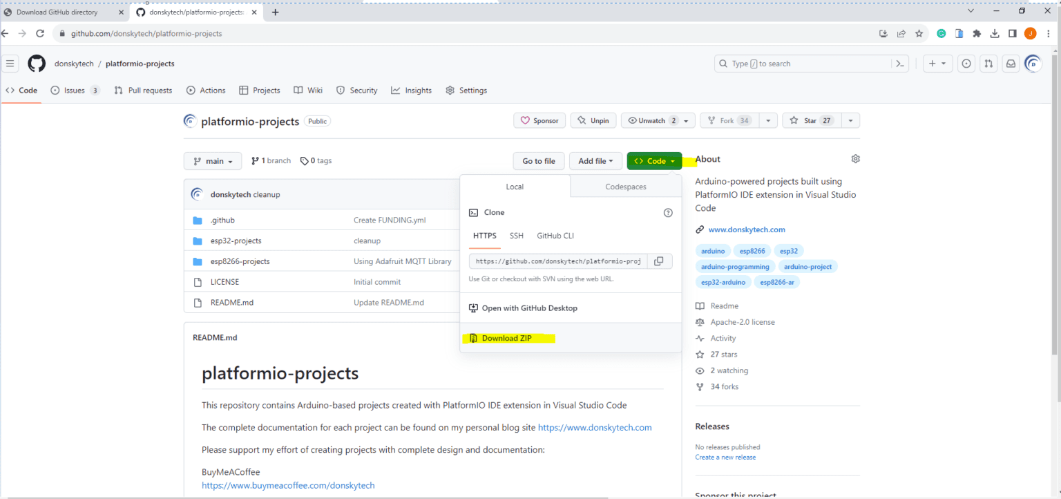Copy the clone URL using the copy icon
The height and width of the screenshot is (499, 1061).
click(659, 261)
